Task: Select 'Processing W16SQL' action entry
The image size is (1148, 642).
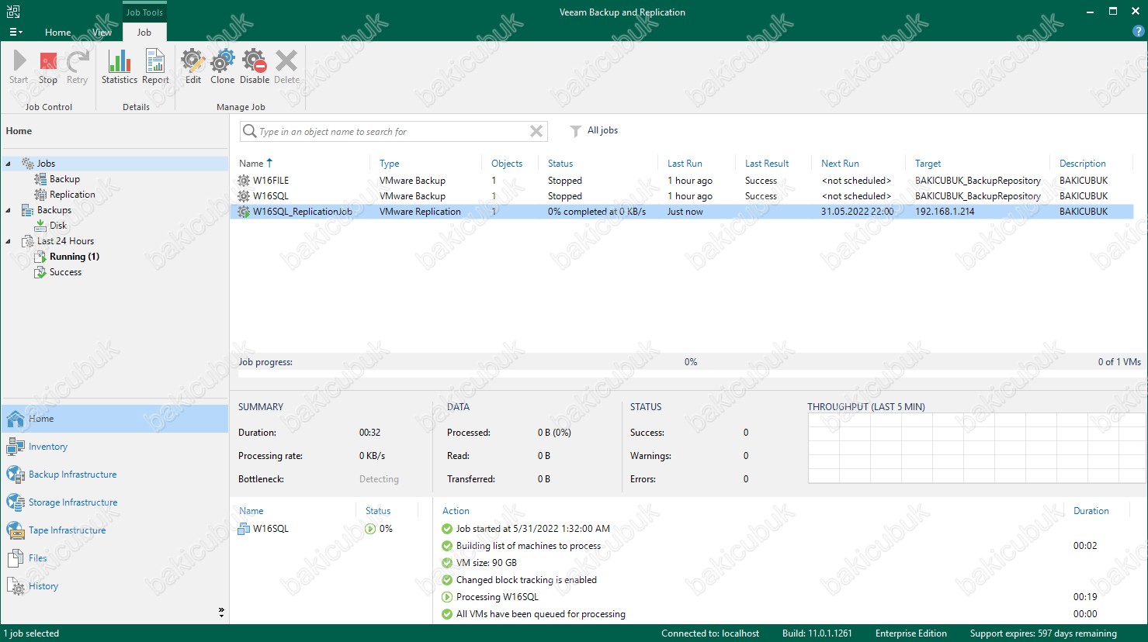Action: 497,597
